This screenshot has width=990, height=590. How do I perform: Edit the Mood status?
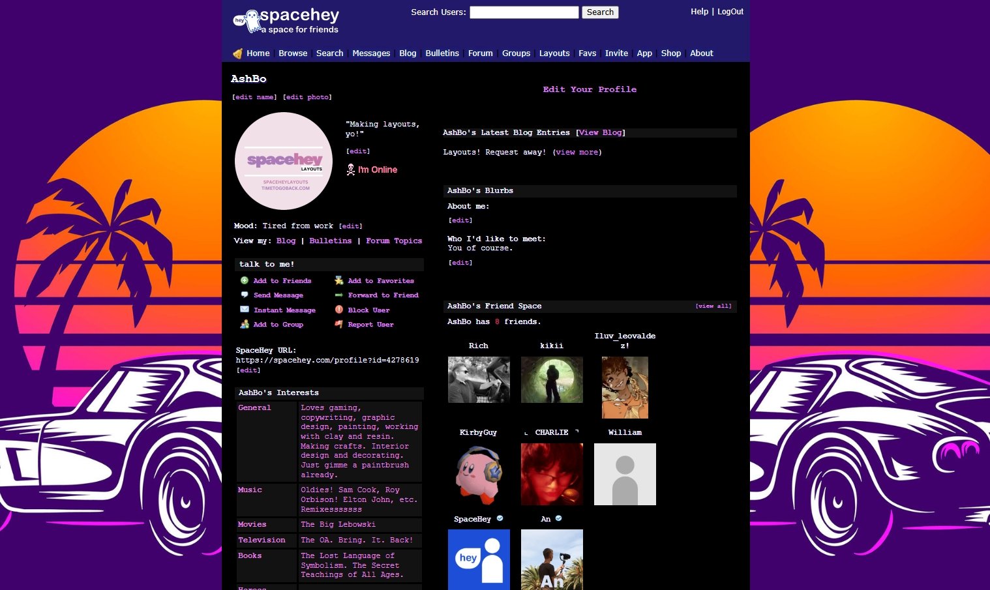pos(350,226)
